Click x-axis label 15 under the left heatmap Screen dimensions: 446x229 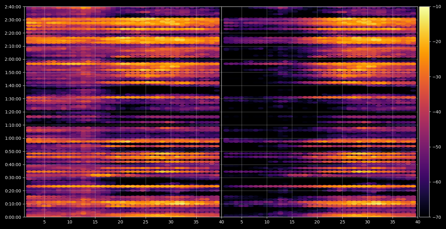tap(95, 222)
